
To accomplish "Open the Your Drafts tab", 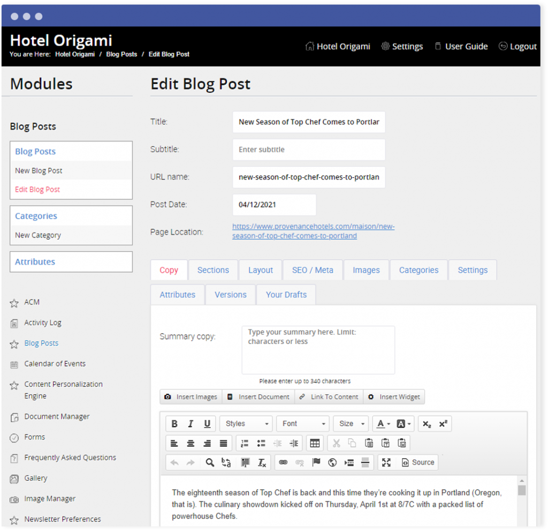I will tap(286, 295).
